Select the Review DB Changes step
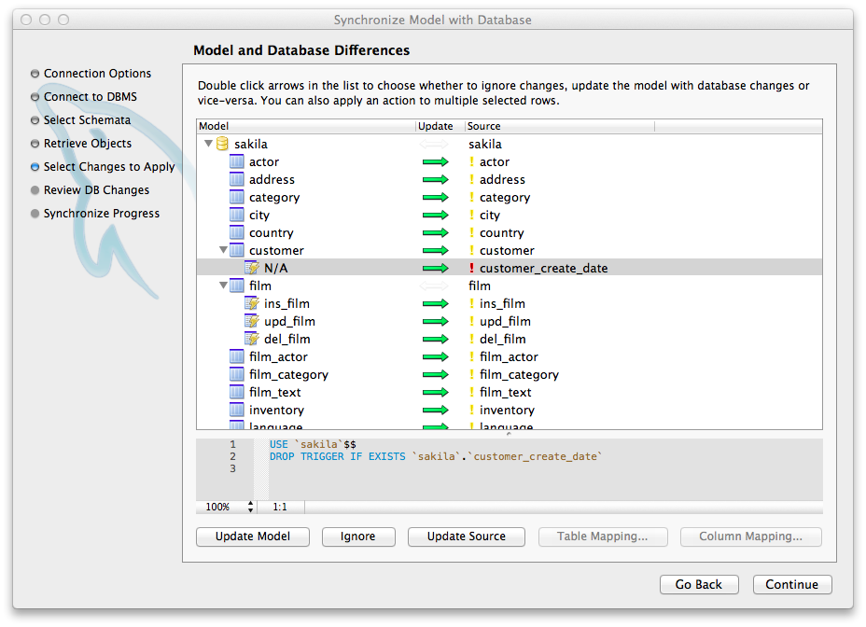This screenshot has height=627, width=866. tap(96, 190)
